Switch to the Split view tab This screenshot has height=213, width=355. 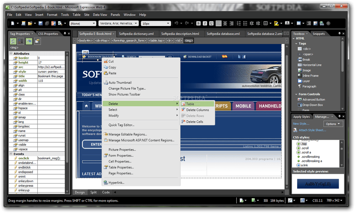pos(94,193)
